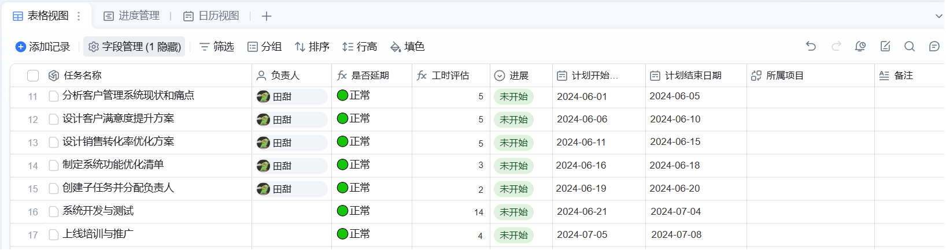
Task: Open 表格视图 tab options menu
Action: (x=79, y=16)
